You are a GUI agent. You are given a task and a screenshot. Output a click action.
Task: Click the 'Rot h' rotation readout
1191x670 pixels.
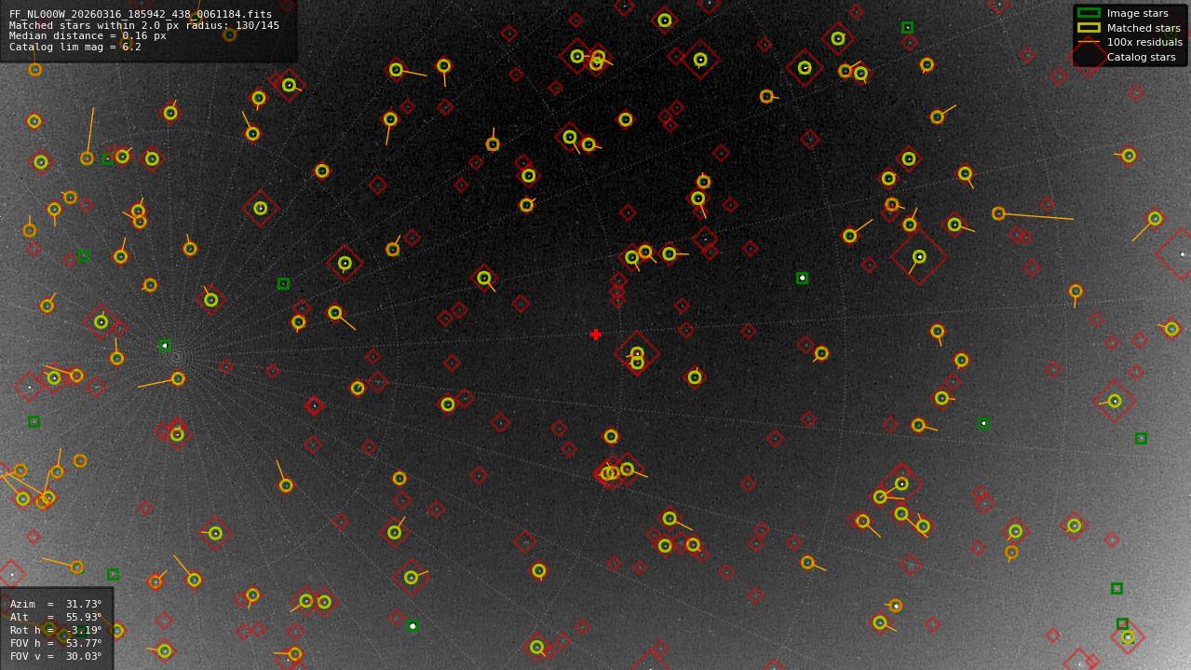click(56, 630)
